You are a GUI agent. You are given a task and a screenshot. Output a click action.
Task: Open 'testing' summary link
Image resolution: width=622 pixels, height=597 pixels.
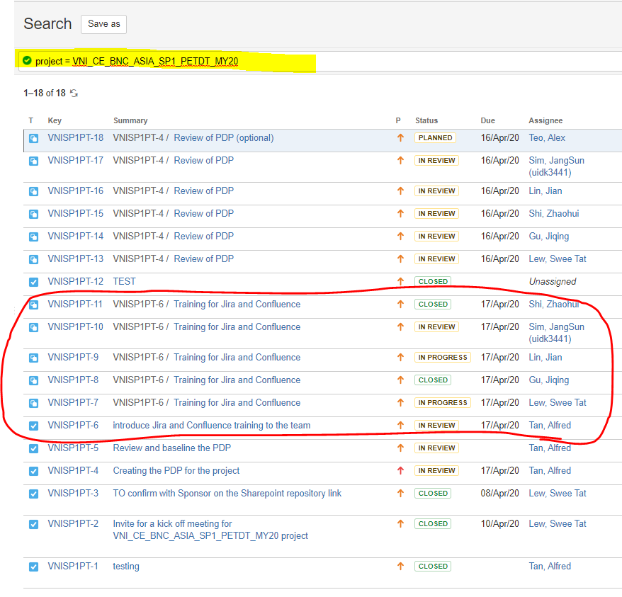tap(126, 566)
